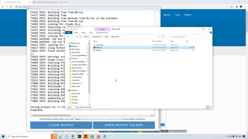This screenshot has width=248, height=139.
Task: Select the 2_GroceryWebApp sidebar folder
Action: tap(78, 62)
